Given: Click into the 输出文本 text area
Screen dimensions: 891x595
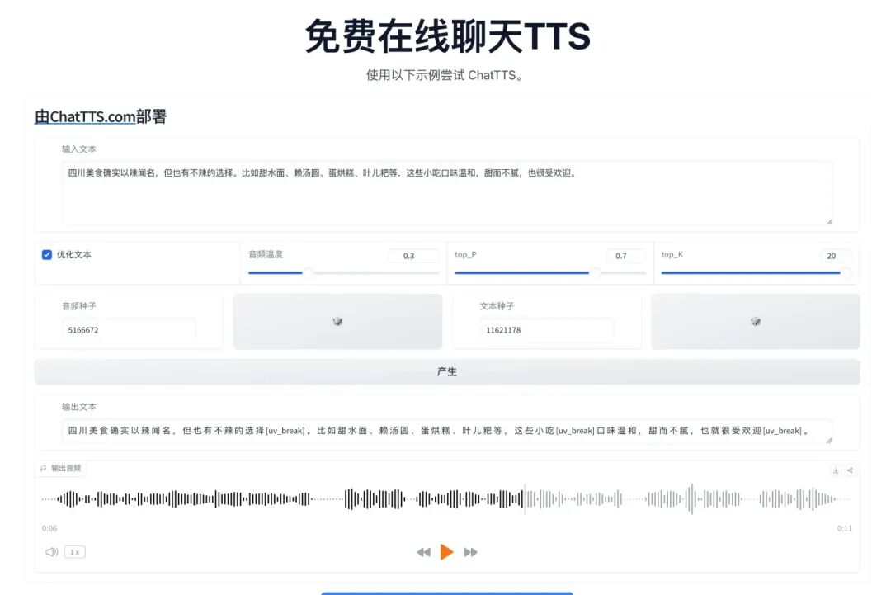Looking at the screenshot, I should pos(446,431).
